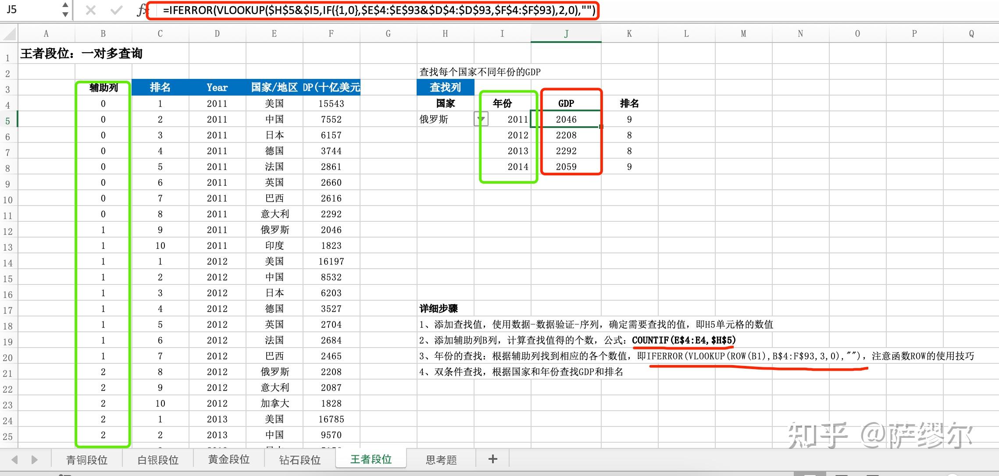Open the fx insert function button
Viewport: 999px width, 476px height.
coord(141,10)
